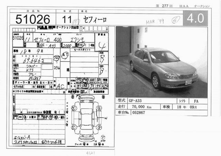The width and height of the screenshot is (221, 156).
Task: Click the リサイクル料金預託金額 line
Action: click(x=39, y=91)
